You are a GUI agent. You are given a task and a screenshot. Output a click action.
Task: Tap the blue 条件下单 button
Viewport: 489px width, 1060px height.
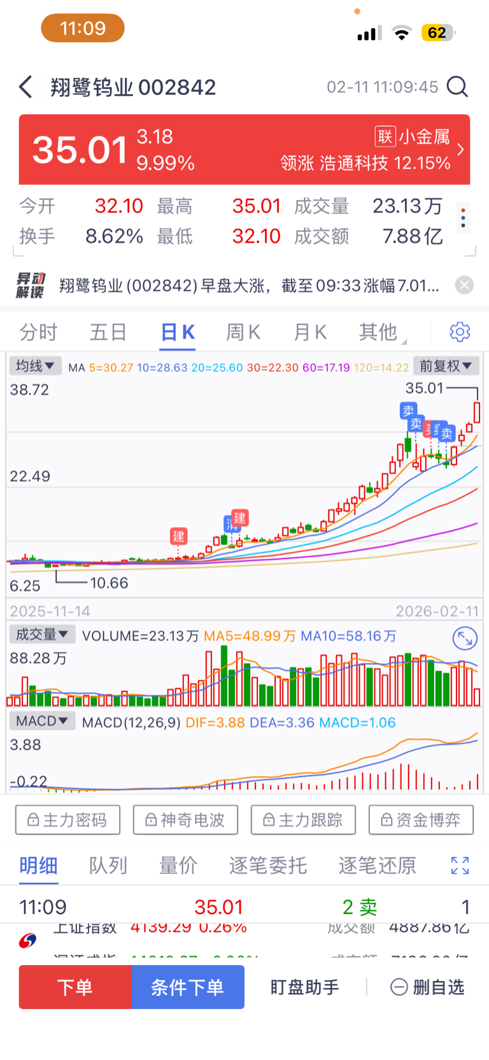tap(188, 987)
